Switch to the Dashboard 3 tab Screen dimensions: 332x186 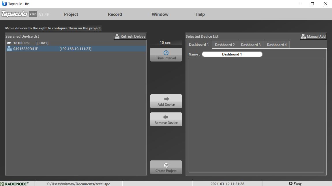point(251,45)
